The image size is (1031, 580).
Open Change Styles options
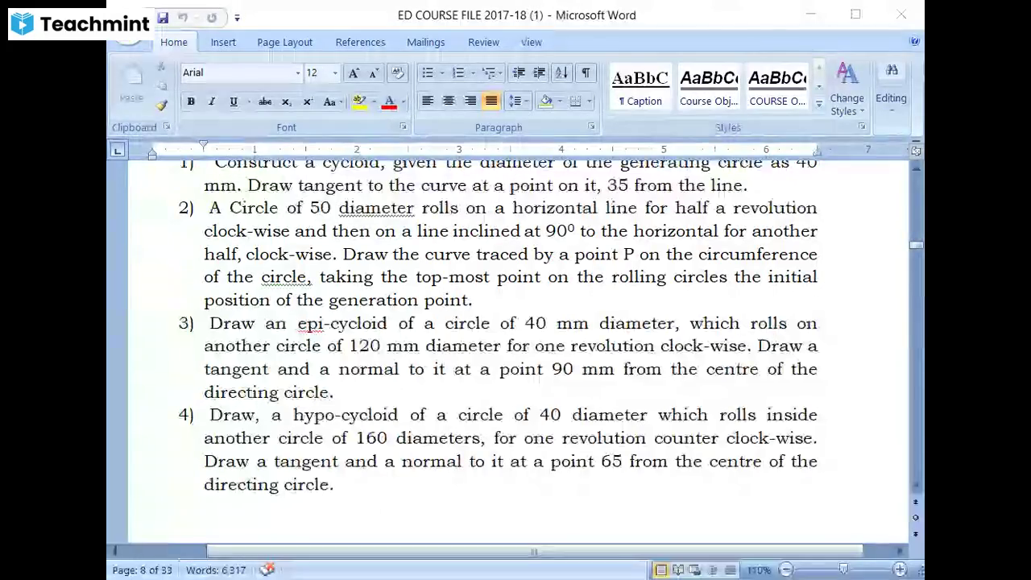click(847, 89)
